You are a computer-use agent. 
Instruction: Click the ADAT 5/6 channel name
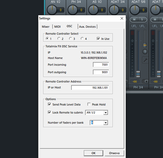[138, 2]
